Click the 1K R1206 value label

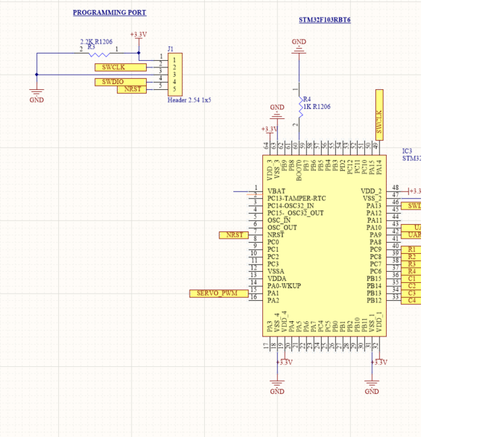[x=317, y=106]
